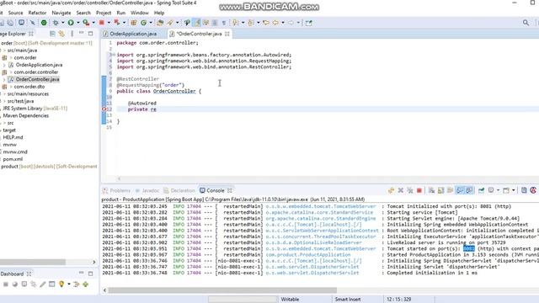Click the console horizontal scrollbar
The width and height of the screenshot is (539, 303).
pos(222,290)
